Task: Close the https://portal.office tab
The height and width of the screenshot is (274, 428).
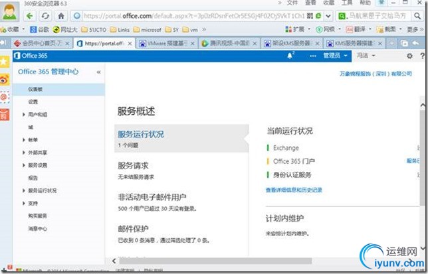Action: coord(130,44)
